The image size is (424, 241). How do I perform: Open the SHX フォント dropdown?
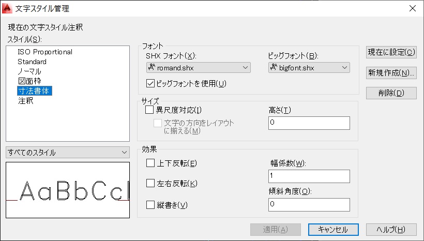click(x=199, y=68)
